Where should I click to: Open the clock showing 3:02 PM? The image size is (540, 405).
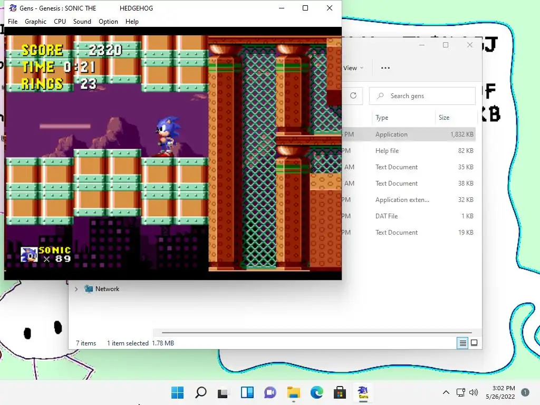point(500,392)
